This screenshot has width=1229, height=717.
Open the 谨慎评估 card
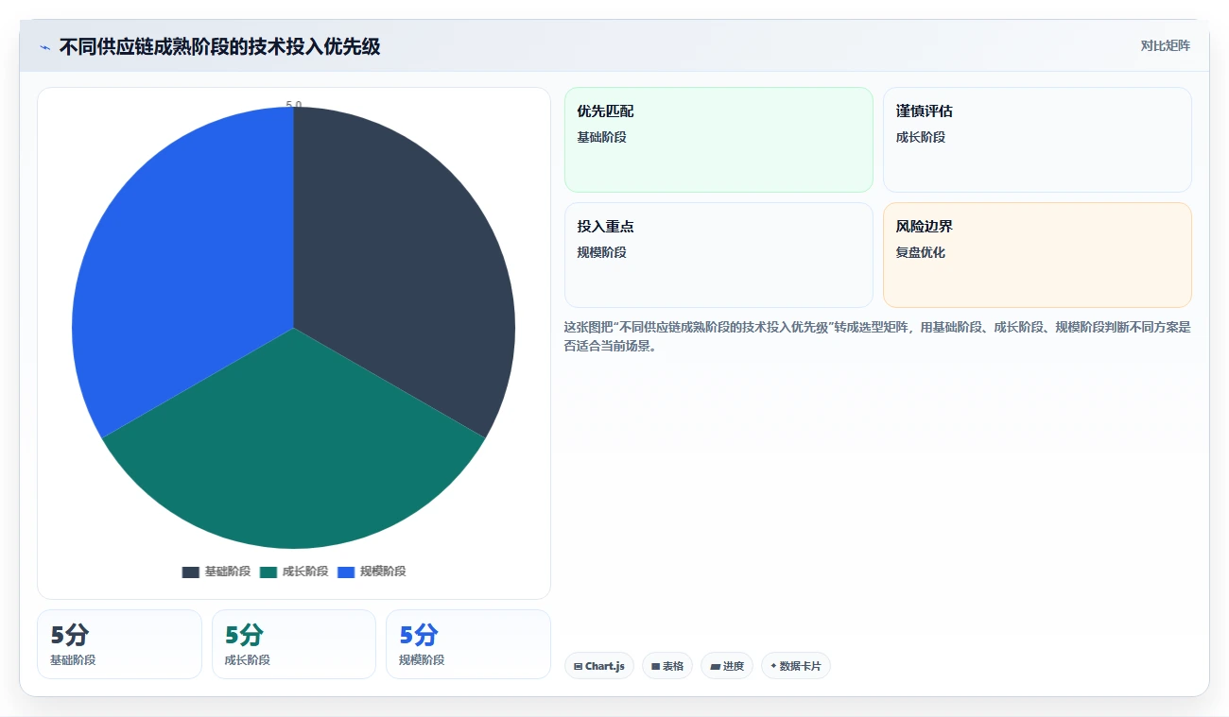1037,140
